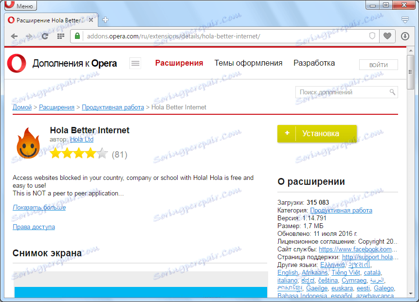Select the Расширения tab
The image size is (419, 302).
pos(179,63)
